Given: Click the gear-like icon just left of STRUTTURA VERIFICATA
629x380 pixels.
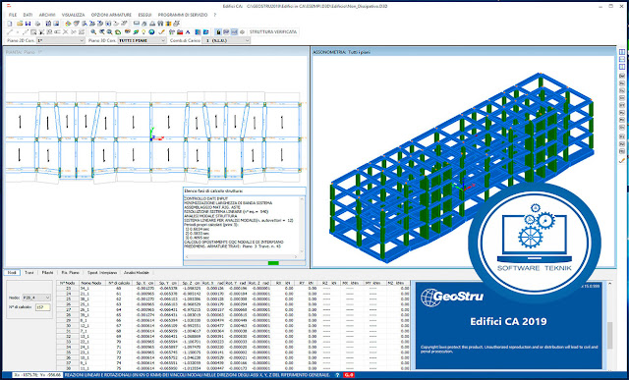Looking at the screenshot, I should pos(242,32).
